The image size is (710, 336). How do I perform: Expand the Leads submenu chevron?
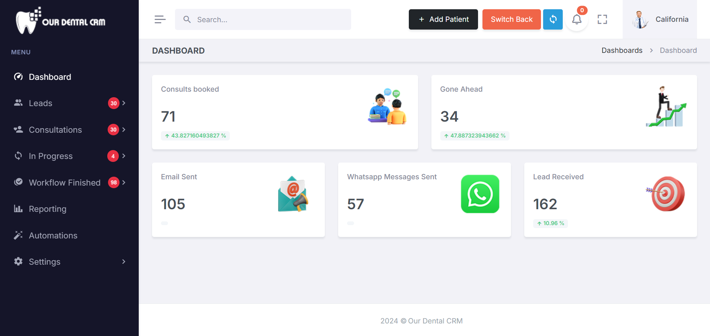[x=124, y=103]
